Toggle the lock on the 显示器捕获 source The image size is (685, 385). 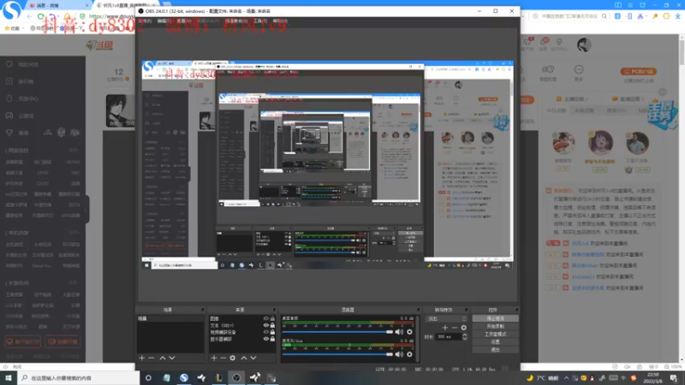[x=272, y=339]
